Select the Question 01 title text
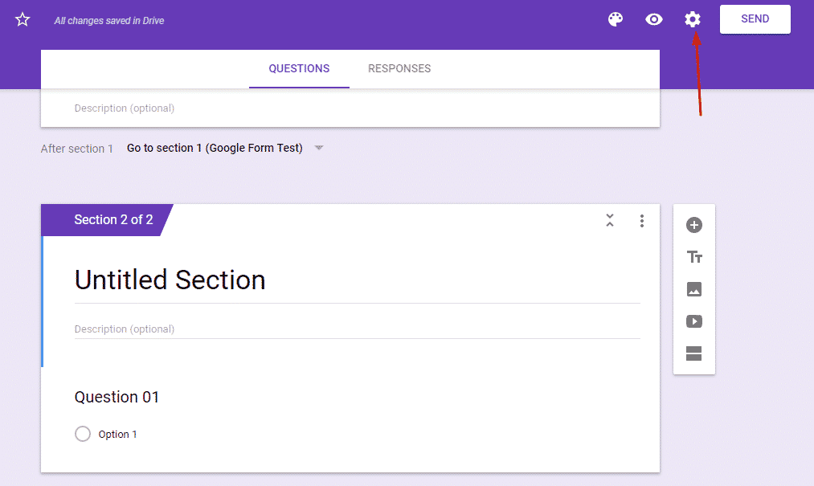The image size is (814, 486). [x=117, y=397]
